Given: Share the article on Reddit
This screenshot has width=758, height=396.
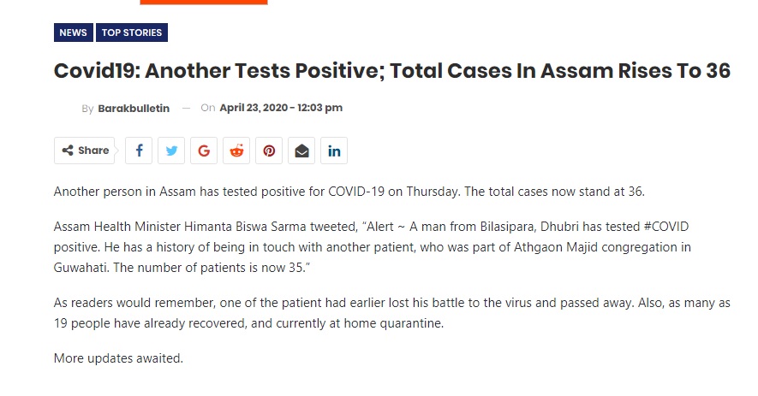Looking at the screenshot, I should click(236, 151).
